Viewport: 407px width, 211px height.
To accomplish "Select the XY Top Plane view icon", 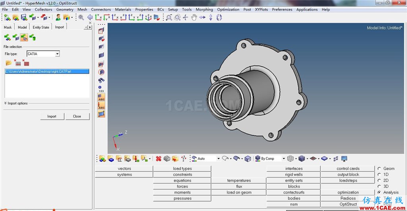I will (99, 17).
